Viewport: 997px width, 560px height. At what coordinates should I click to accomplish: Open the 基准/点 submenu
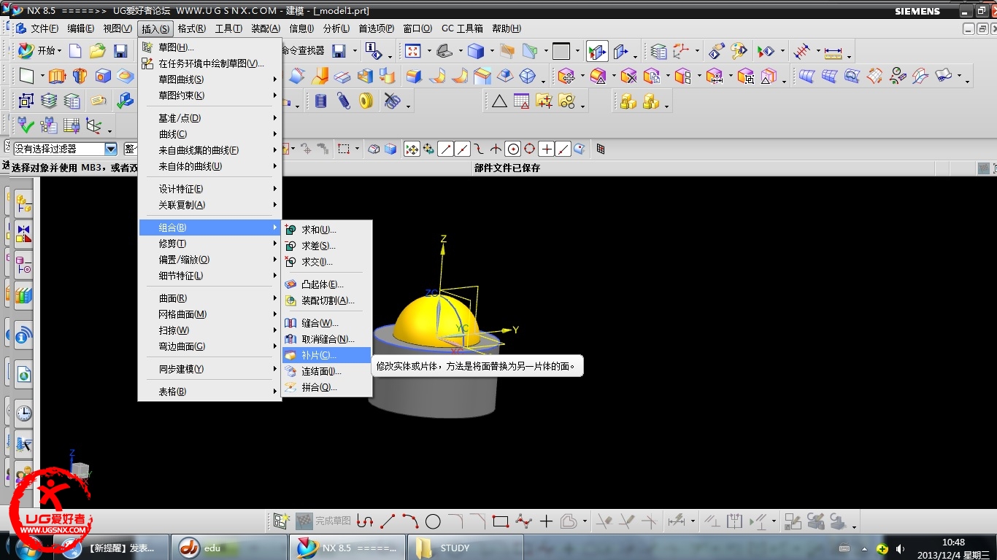point(209,118)
